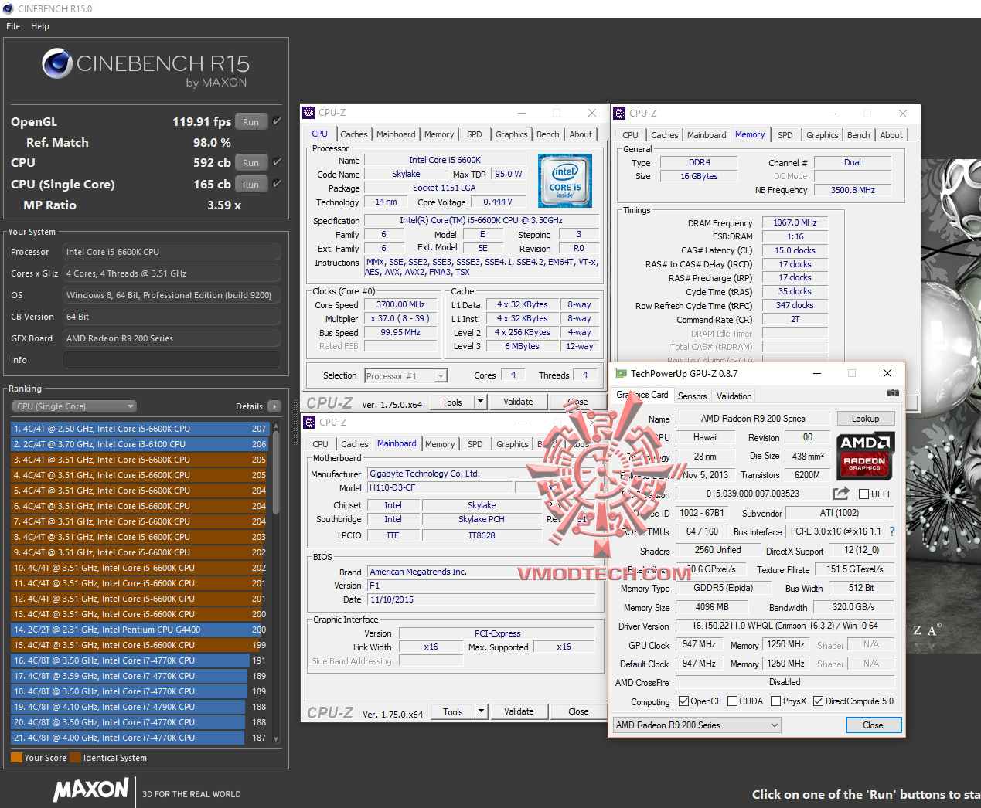Screen dimensions: 981x808
Task: Open the AMD Radeon R9 200 Series GPU dropdown
Action: point(697,725)
